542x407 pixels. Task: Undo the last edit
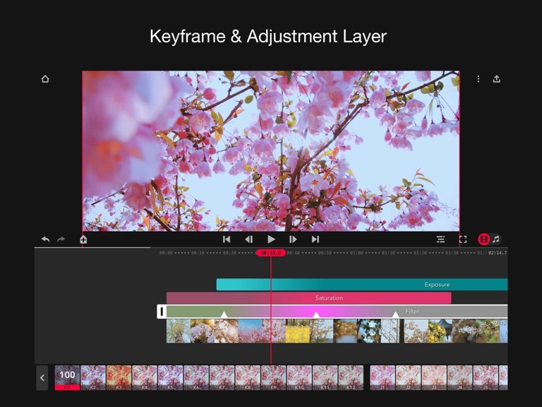click(x=45, y=240)
